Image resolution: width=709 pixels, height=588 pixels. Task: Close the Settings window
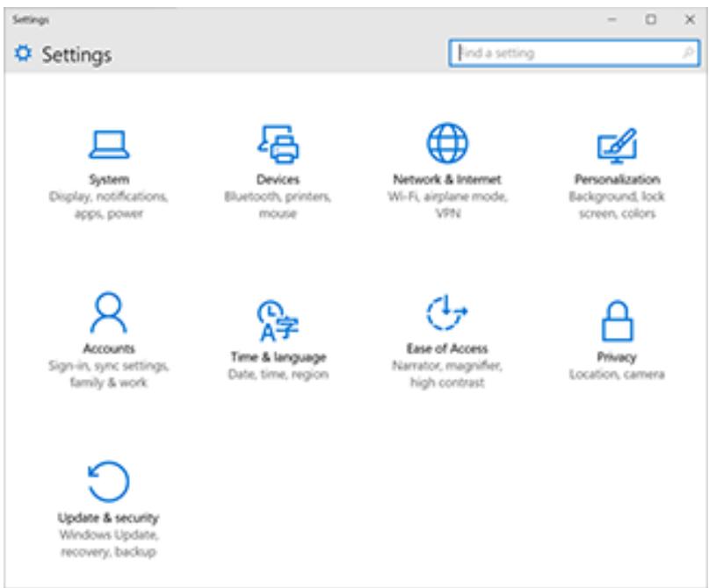click(690, 19)
